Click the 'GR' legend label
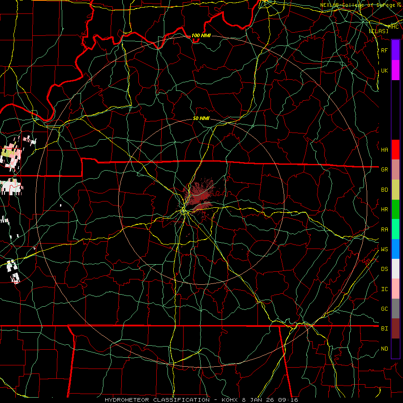The width and height of the screenshot is (403, 403). click(x=384, y=170)
